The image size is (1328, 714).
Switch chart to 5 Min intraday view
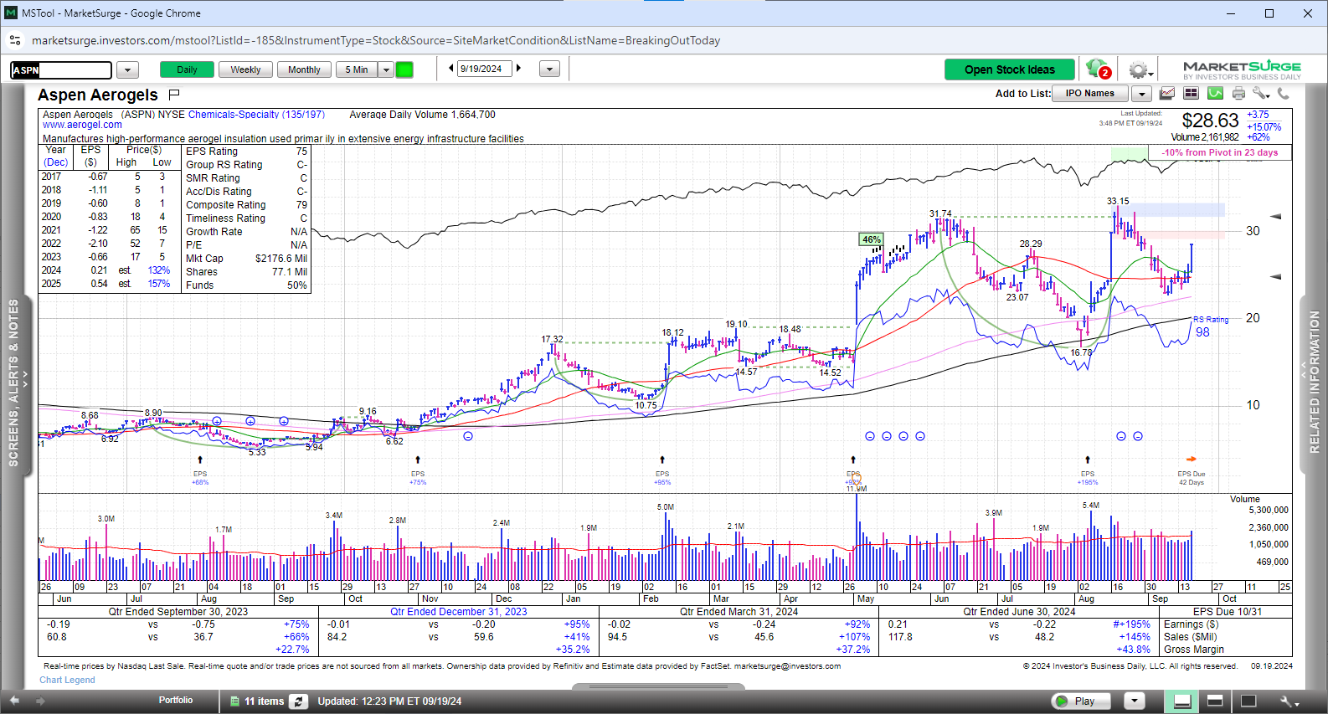357,69
